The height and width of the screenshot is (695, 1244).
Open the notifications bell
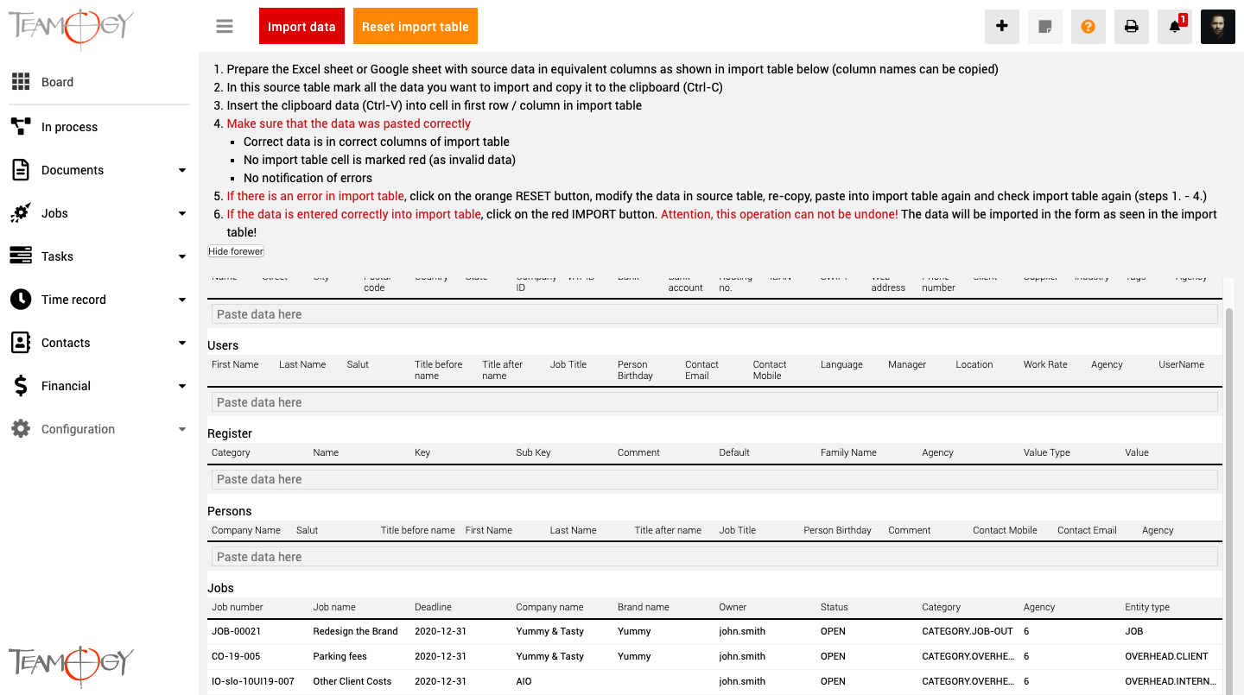(x=1175, y=26)
